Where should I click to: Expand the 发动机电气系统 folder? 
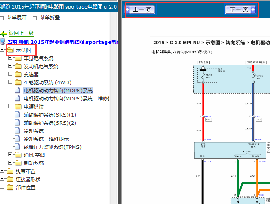pos(10,65)
